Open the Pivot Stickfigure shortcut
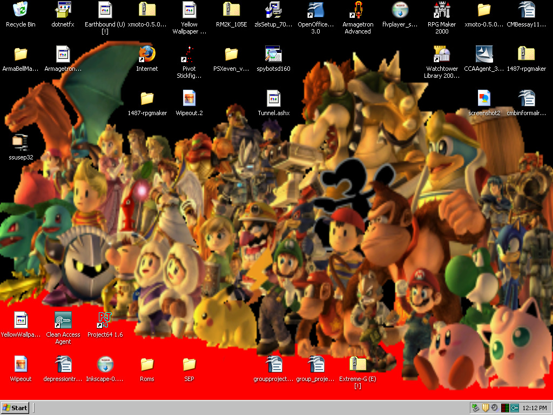 click(x=189, y=54)
